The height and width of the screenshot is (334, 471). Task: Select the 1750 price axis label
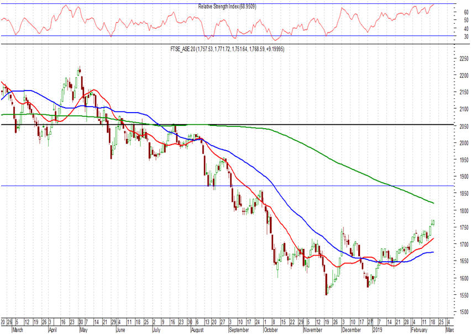[x=464, y=227]
